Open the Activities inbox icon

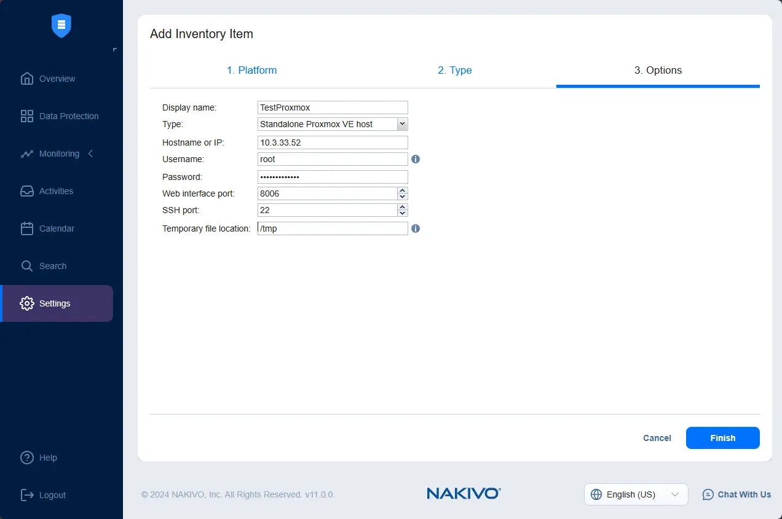click(x=27, y=191)
